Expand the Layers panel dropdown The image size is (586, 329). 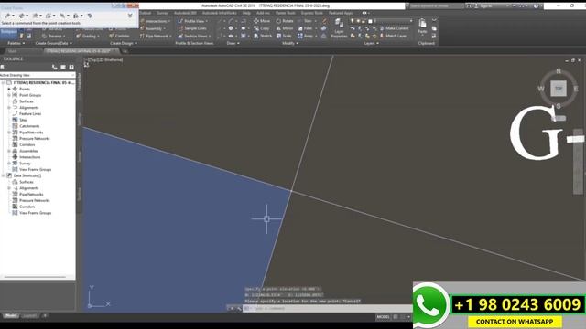pos(371,43)
